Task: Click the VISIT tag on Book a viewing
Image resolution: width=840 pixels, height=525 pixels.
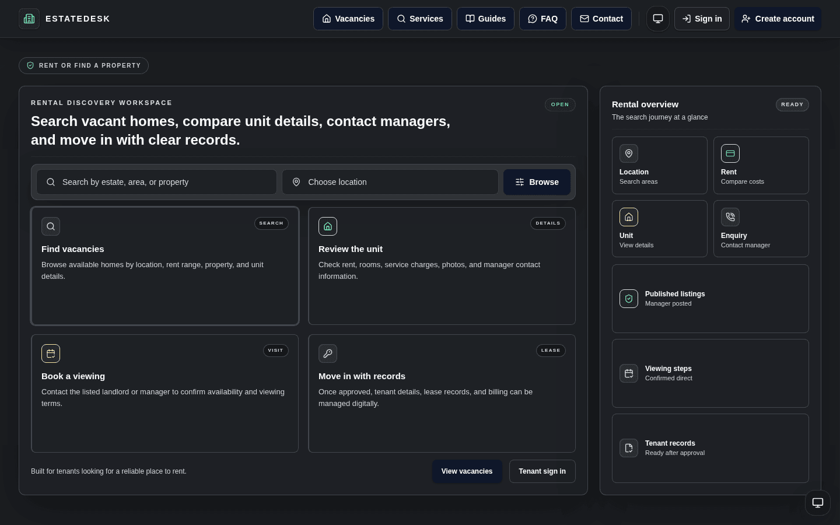Action: coord(275,351)
